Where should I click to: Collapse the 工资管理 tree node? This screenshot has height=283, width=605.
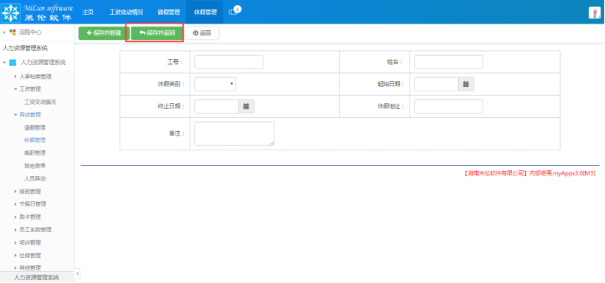click(15, 89)
